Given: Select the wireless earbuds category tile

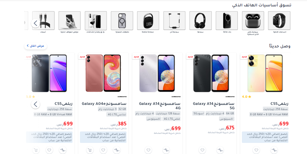Looking at the screenshot, I should pos(253,24).
